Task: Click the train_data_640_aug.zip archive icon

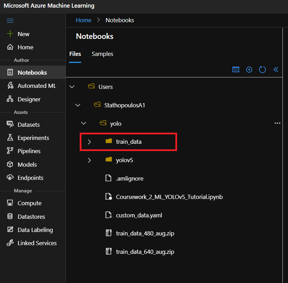Action: 109,251
